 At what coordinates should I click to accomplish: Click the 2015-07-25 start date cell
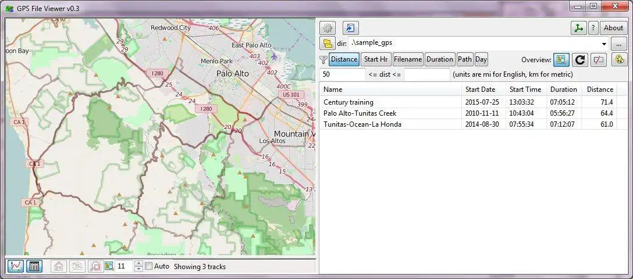(482, 102)
